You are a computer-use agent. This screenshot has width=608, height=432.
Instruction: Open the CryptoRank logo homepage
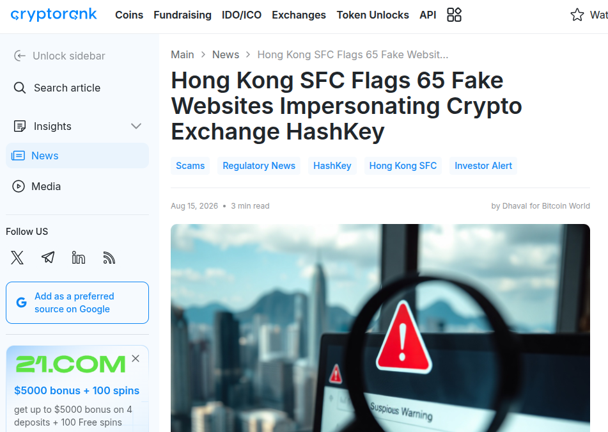tap(54, 14)
